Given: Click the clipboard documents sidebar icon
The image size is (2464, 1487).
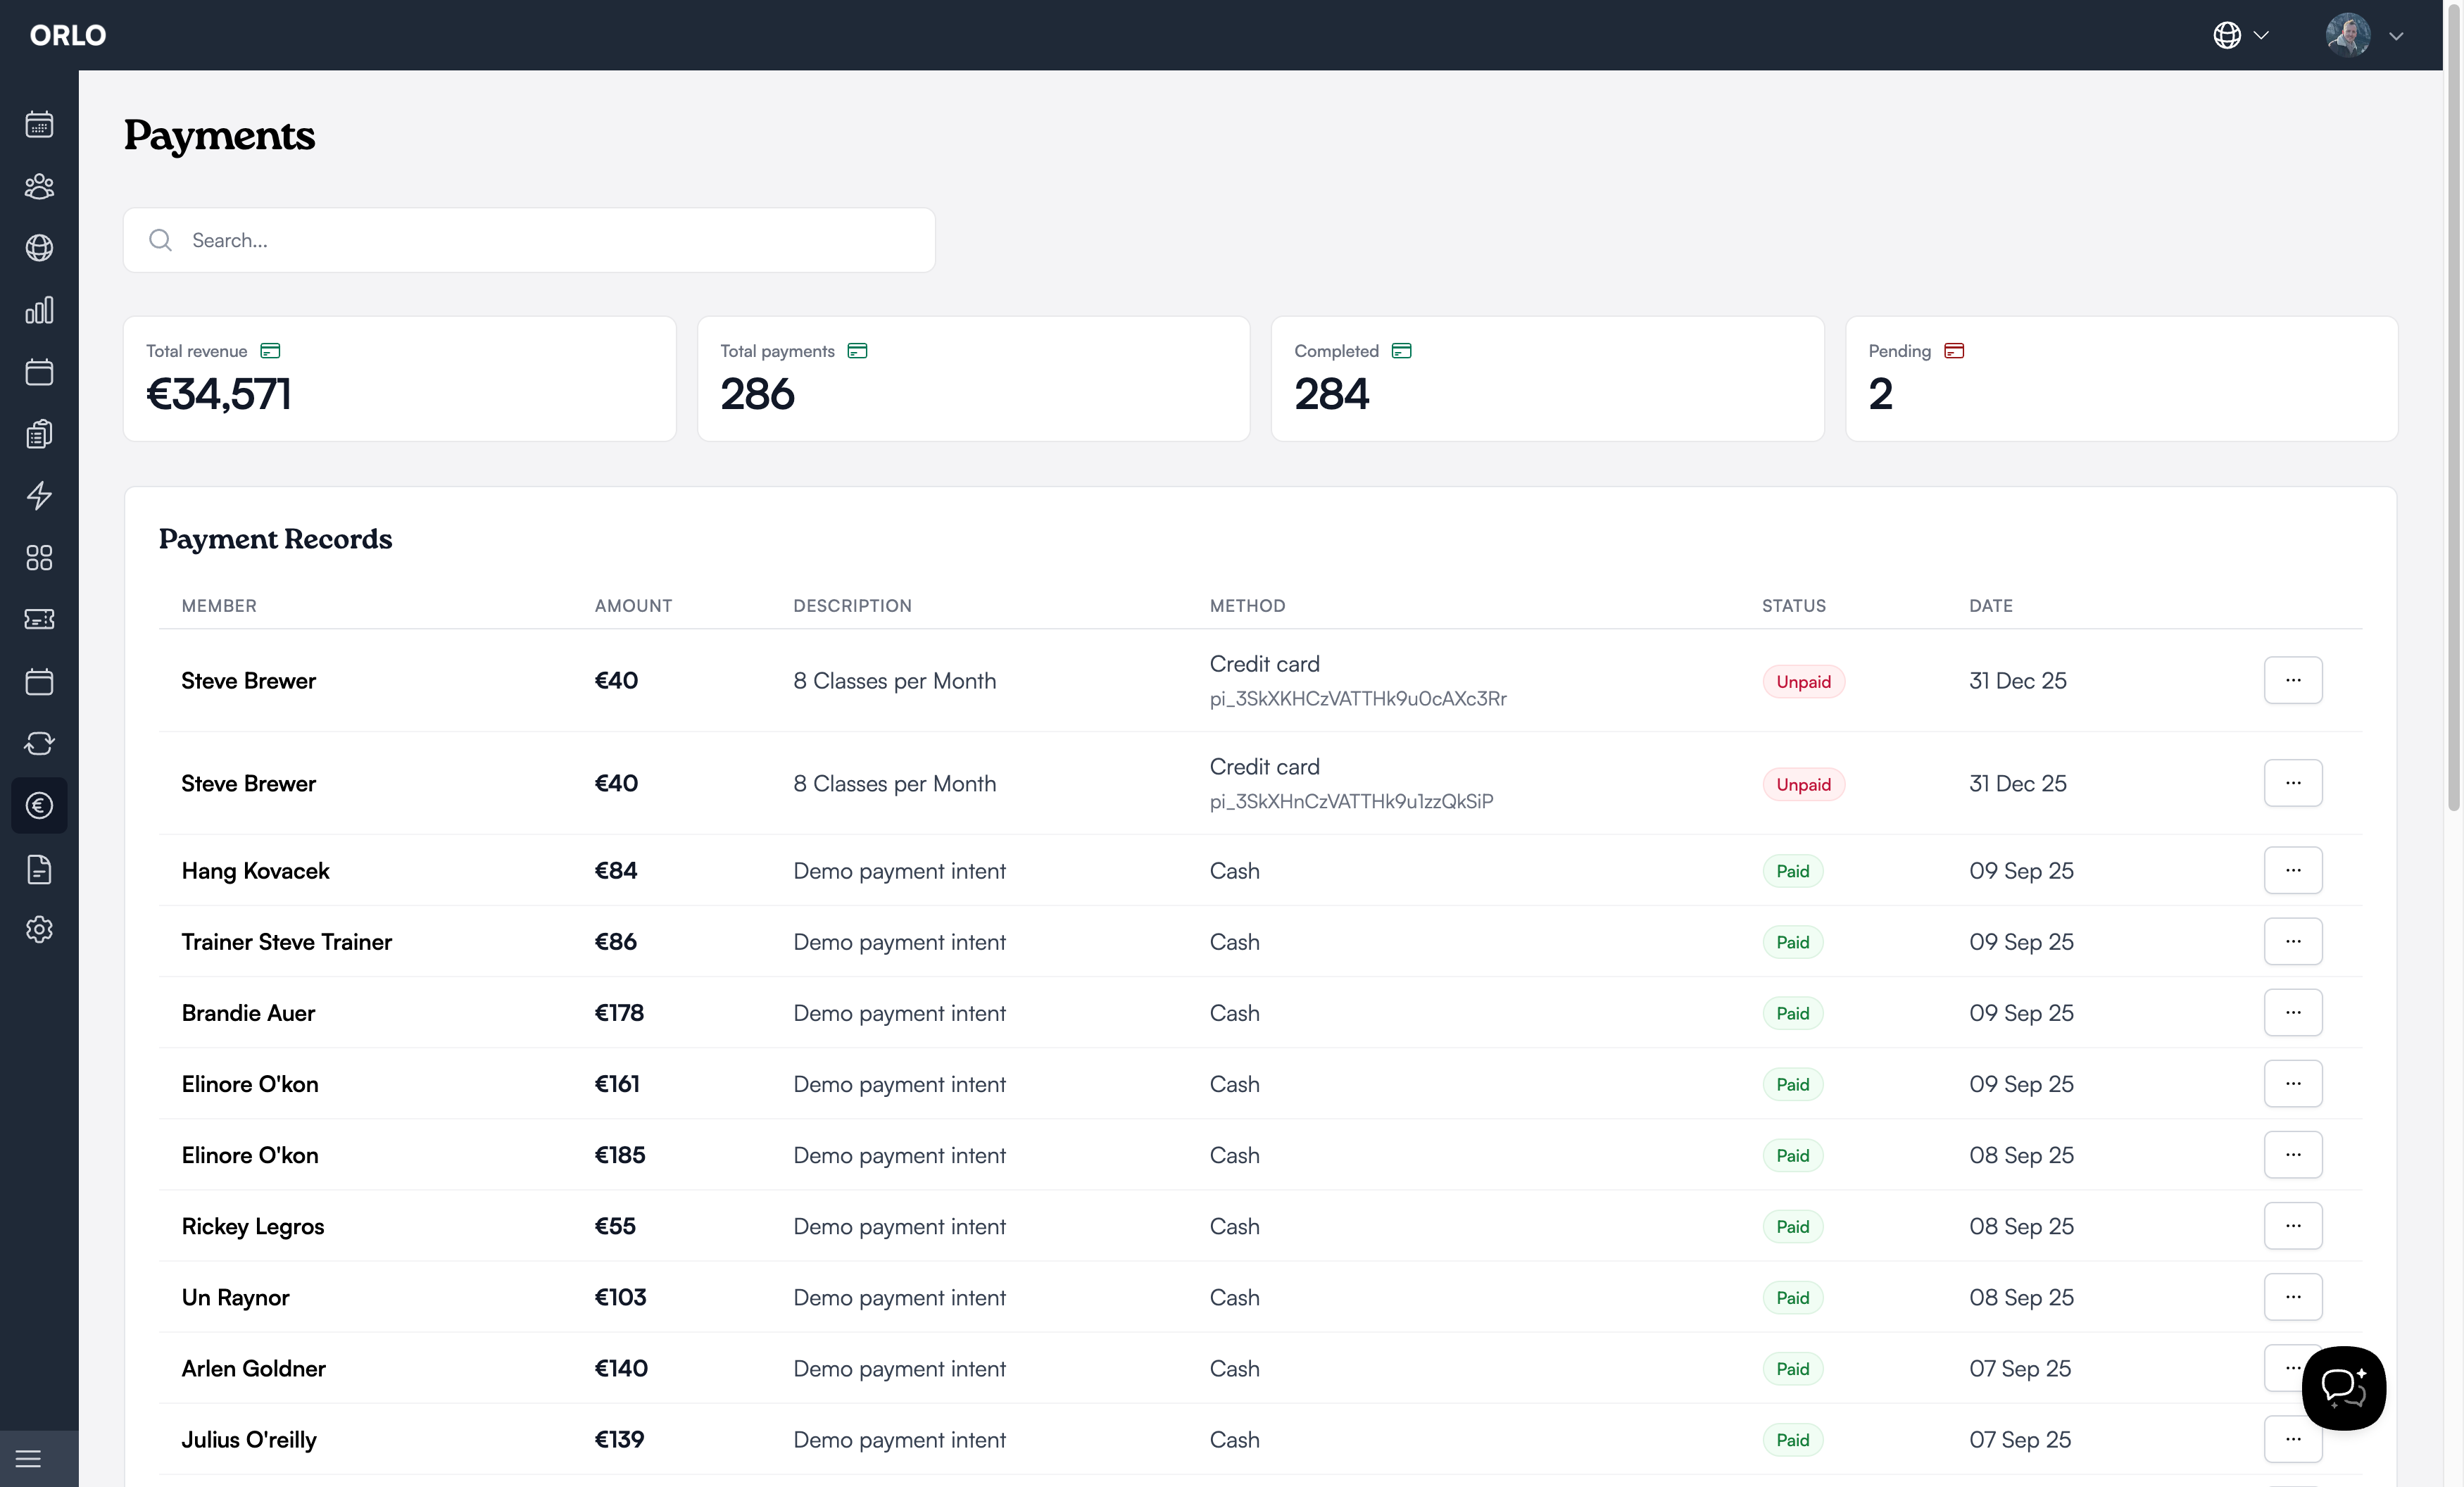Looking at the screenshot, I should pyautogui.click(x=39, y=434).
